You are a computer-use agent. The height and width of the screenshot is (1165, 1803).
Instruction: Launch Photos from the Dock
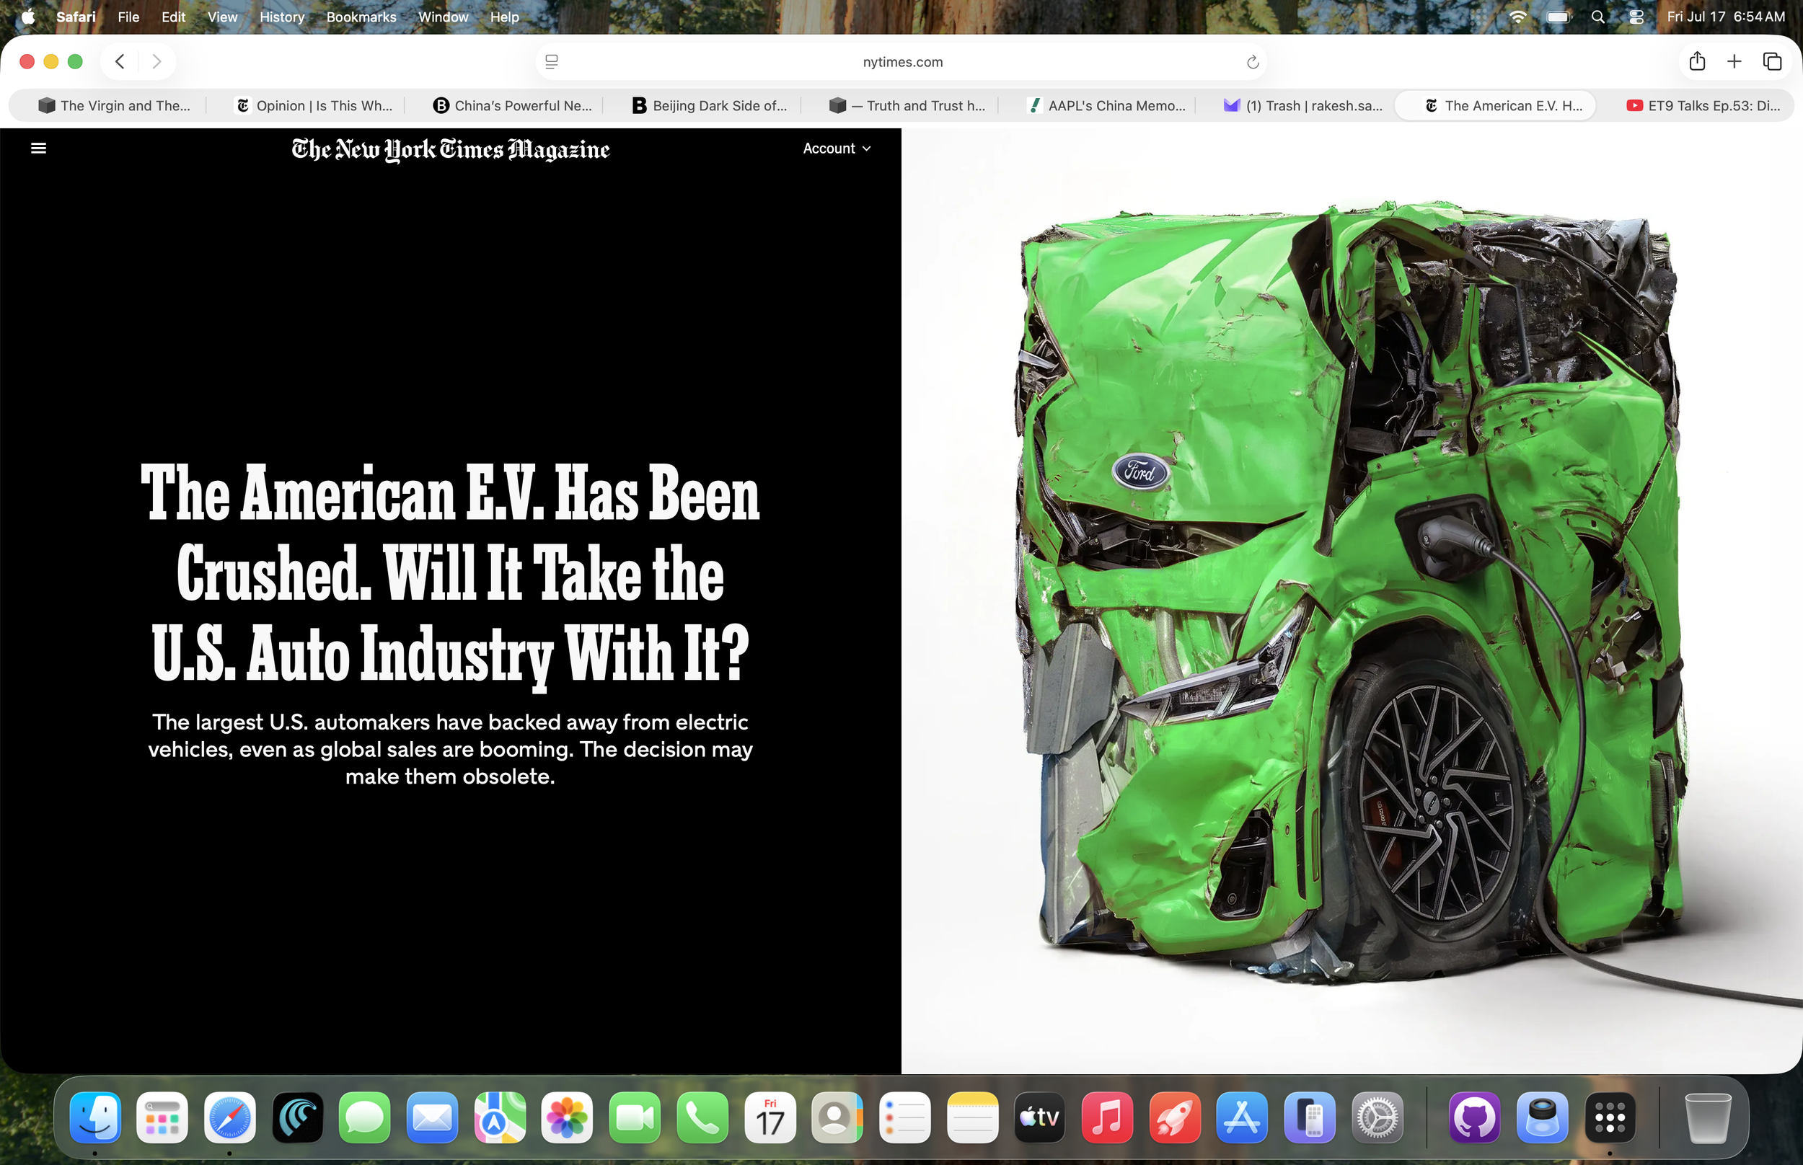pos(568,1117)
